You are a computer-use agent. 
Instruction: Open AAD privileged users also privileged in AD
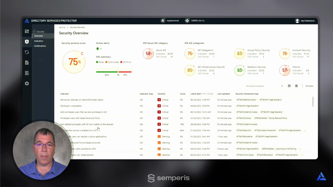[84, 112]
